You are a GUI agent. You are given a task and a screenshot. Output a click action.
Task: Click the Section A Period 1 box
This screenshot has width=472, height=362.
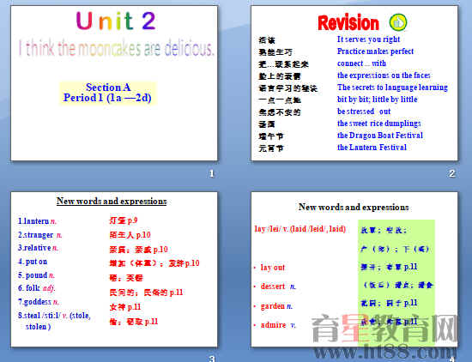tap(108, 93)
